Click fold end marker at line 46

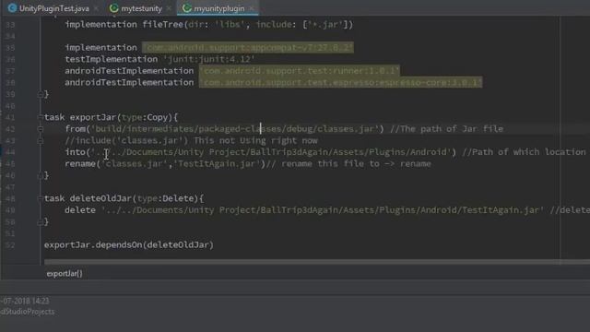pyautogui.click(x=40, y=175)
